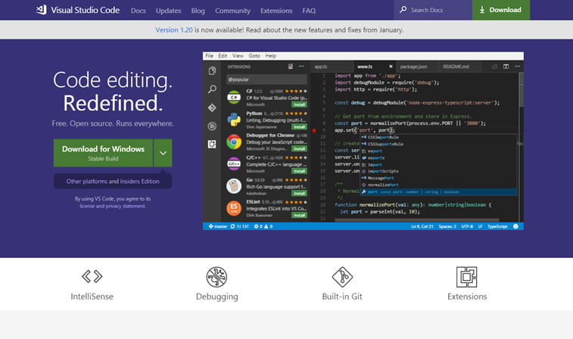This screenshot has height=339, width=573.
Task: Click the Debugging bug icon
Action: [216, 277]
